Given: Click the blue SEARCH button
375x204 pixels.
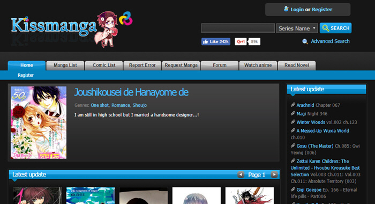Looking at the screenshot, I should pos(335,28).
